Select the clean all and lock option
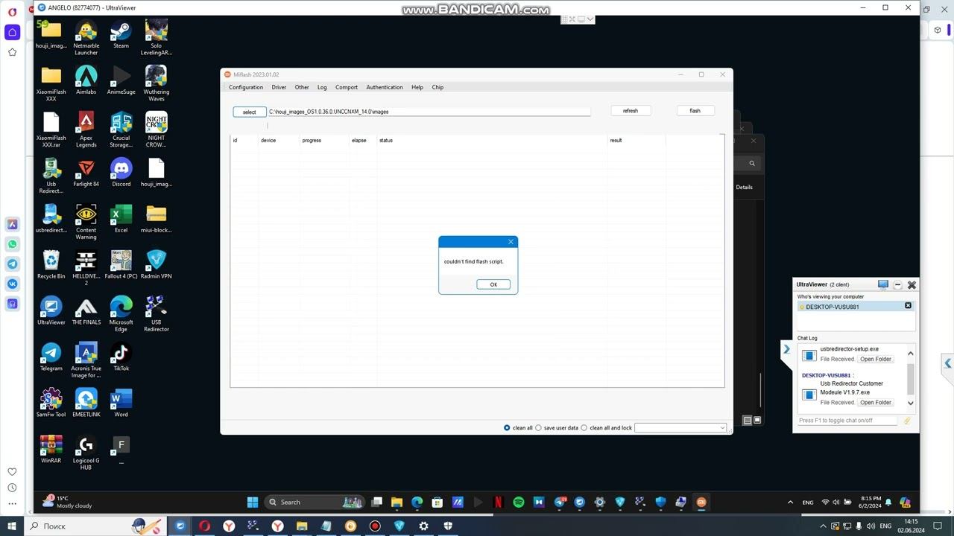 [584, 428]
